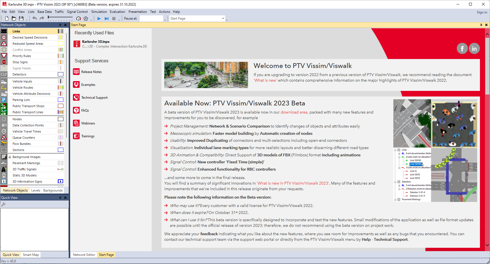Select the Stop Signs network object icon

click(4, 62)
